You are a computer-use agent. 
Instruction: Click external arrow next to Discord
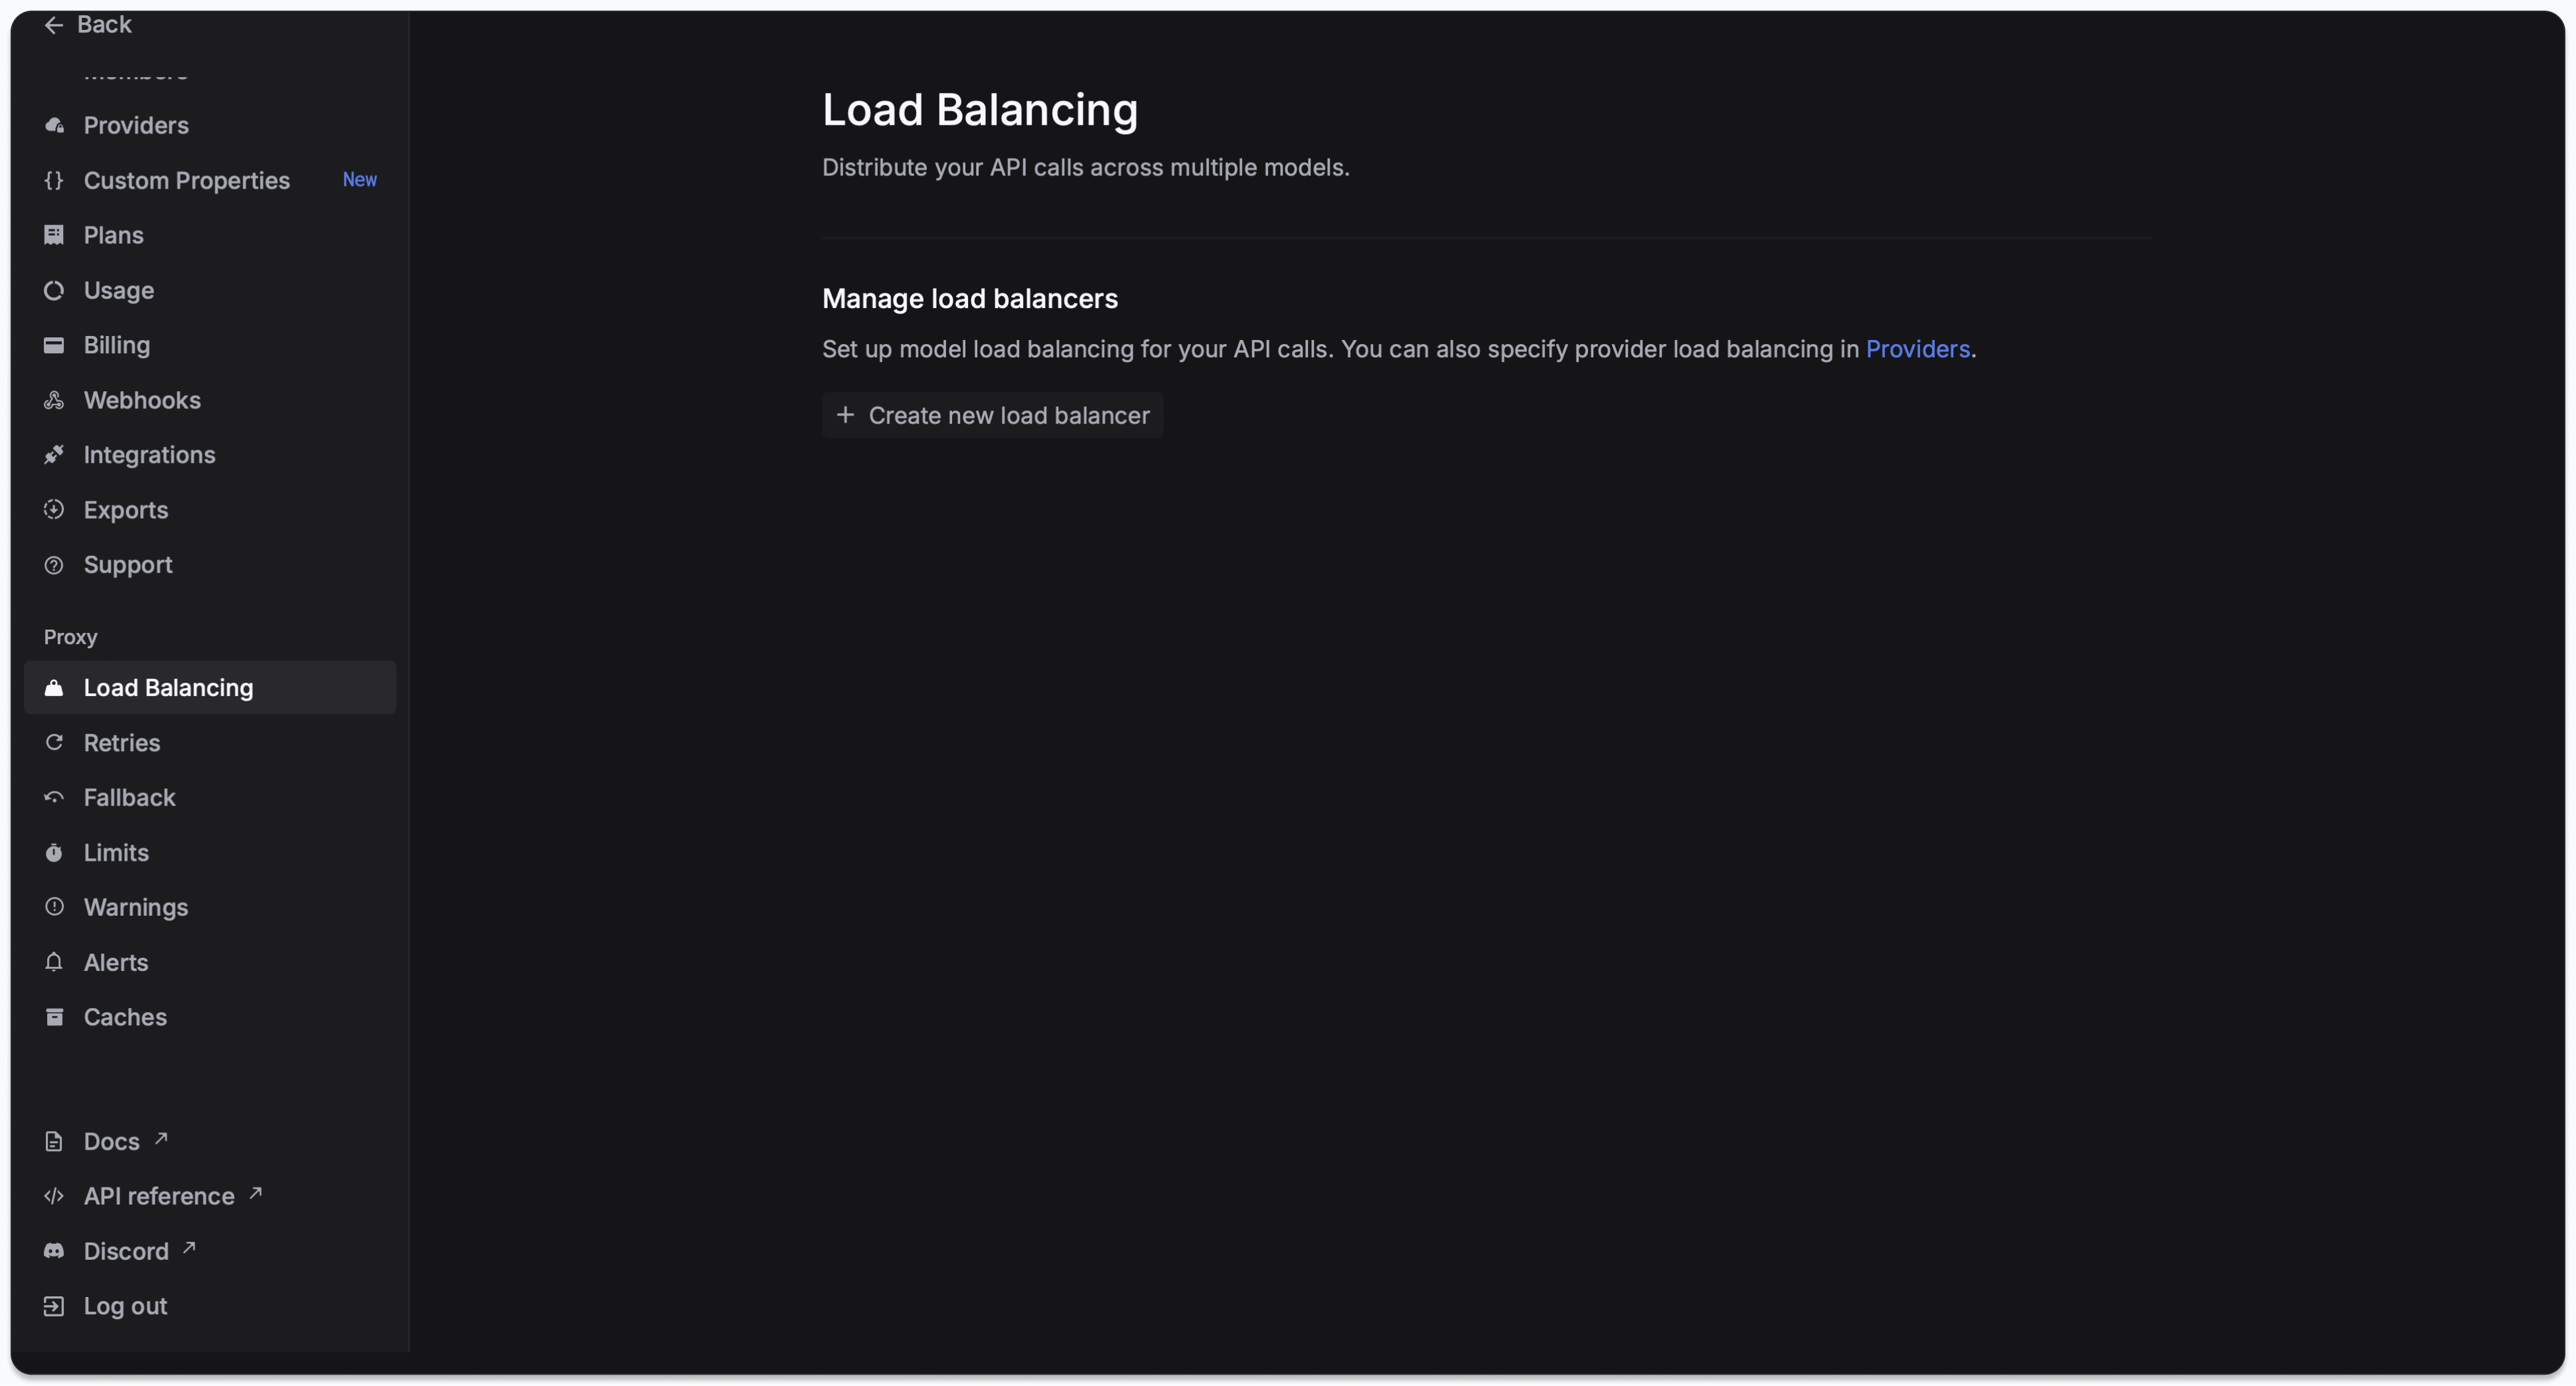coord(189,1249)
